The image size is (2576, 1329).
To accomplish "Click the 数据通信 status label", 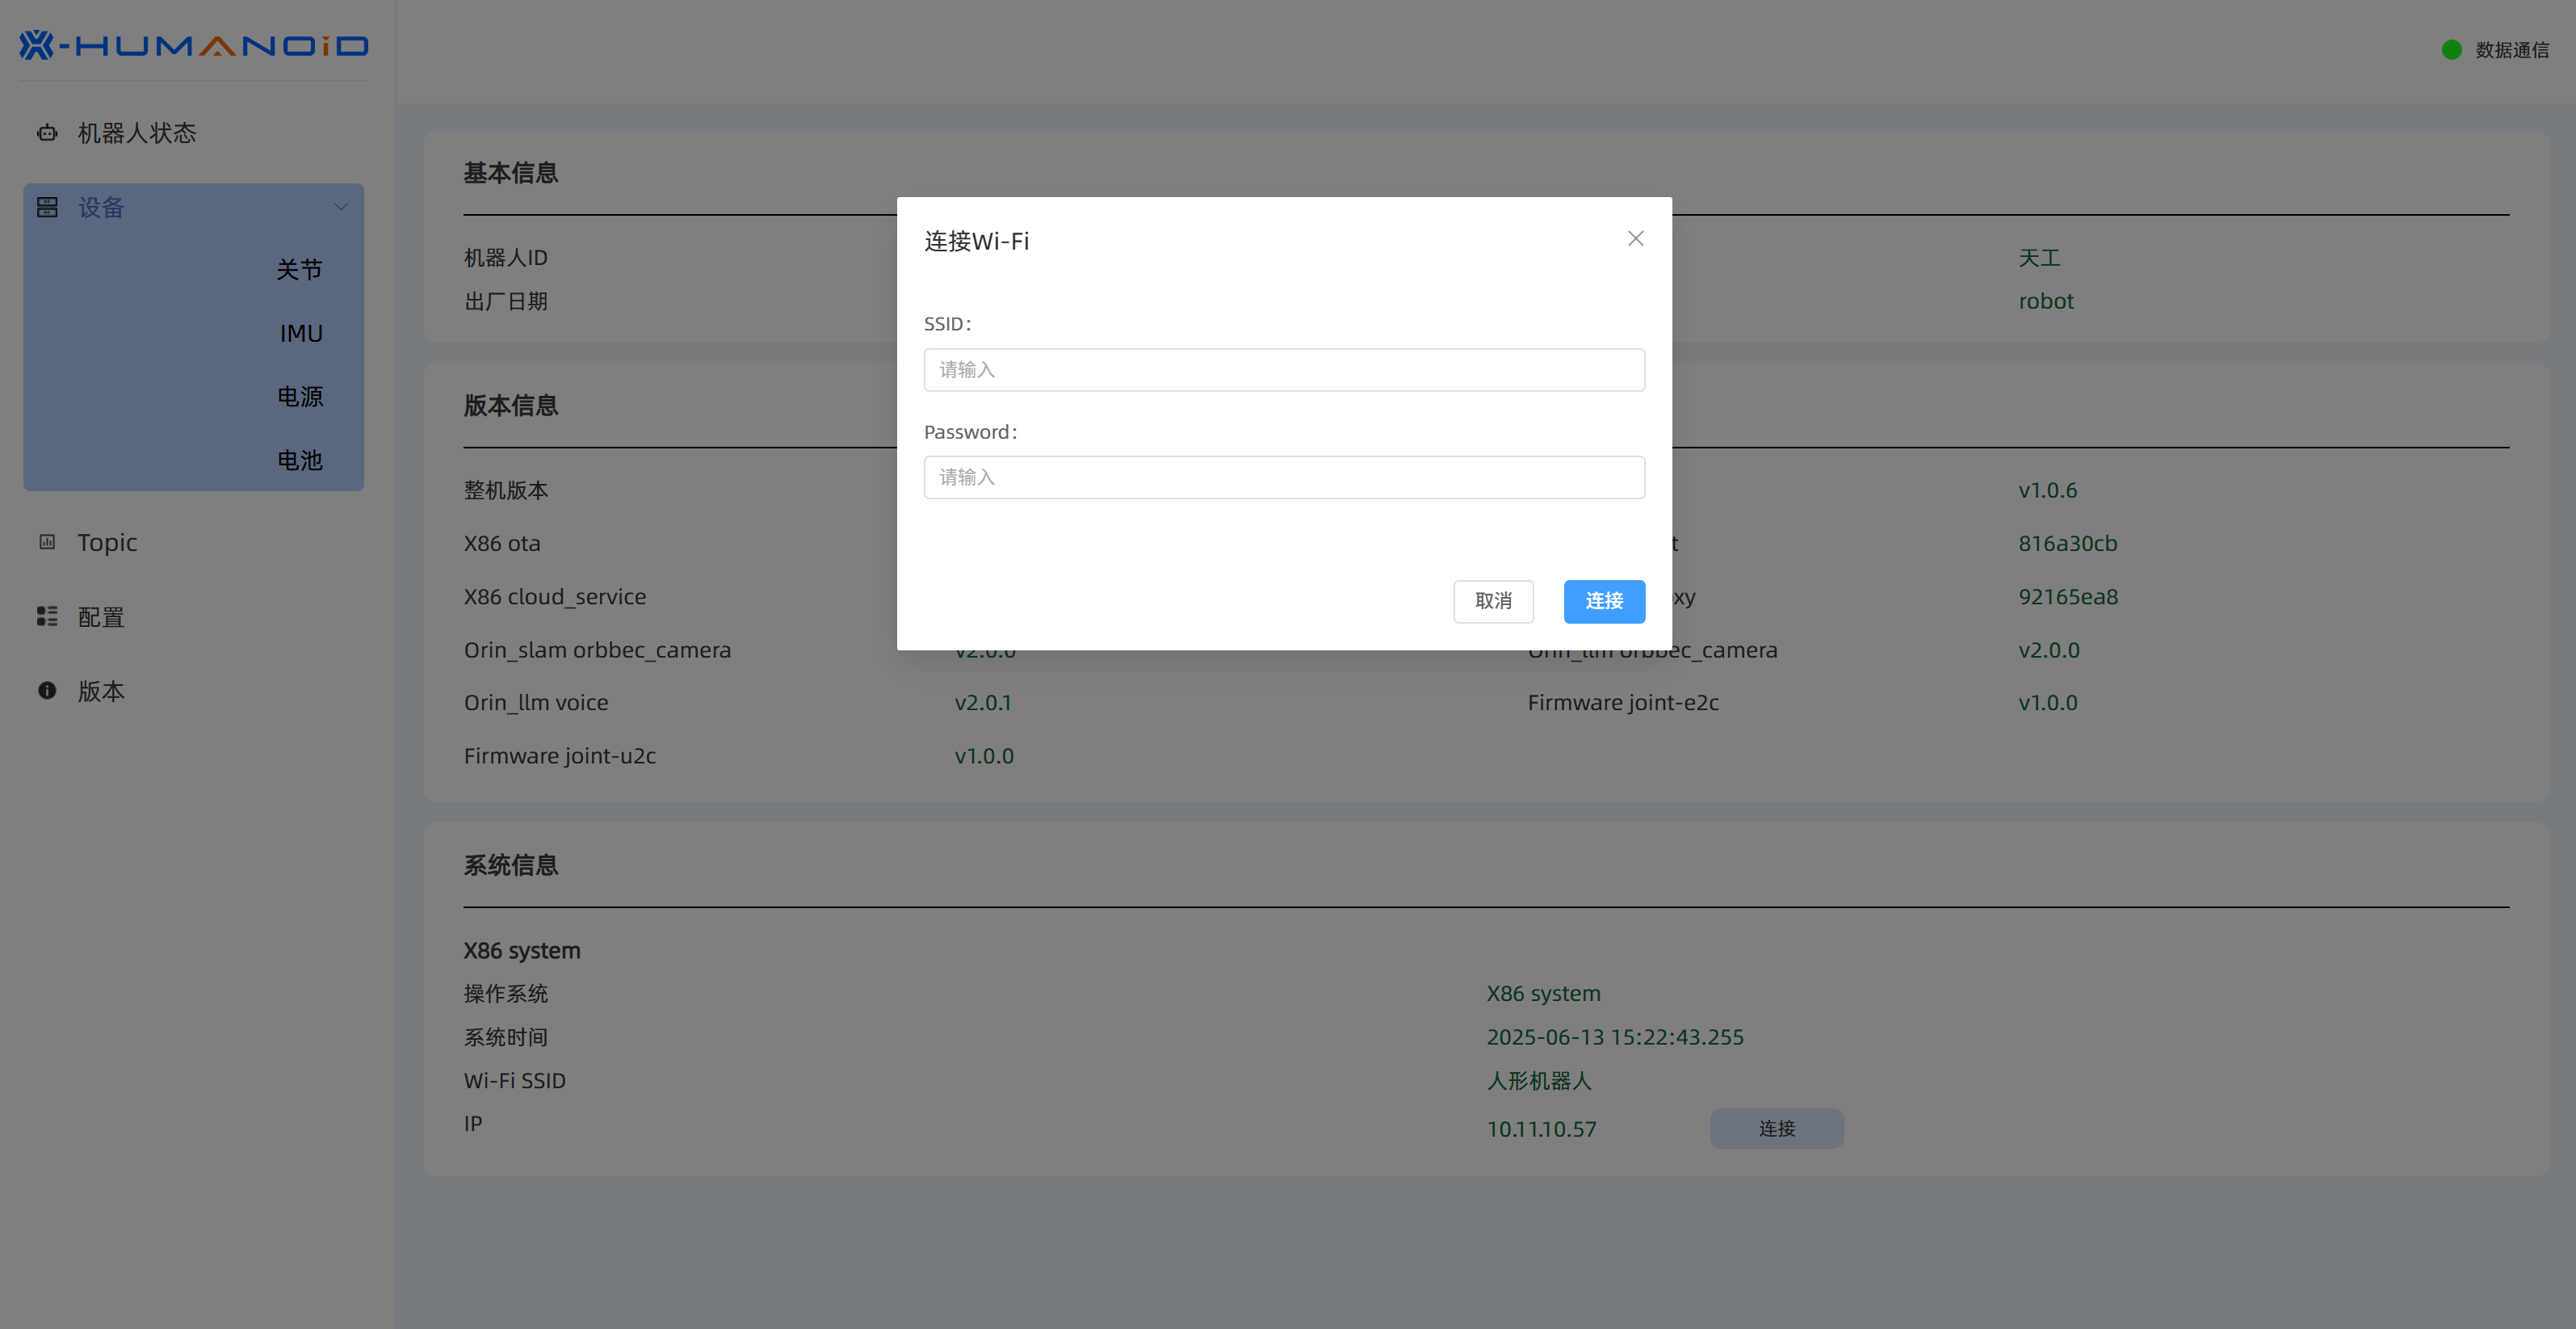I will (2511, 49).
